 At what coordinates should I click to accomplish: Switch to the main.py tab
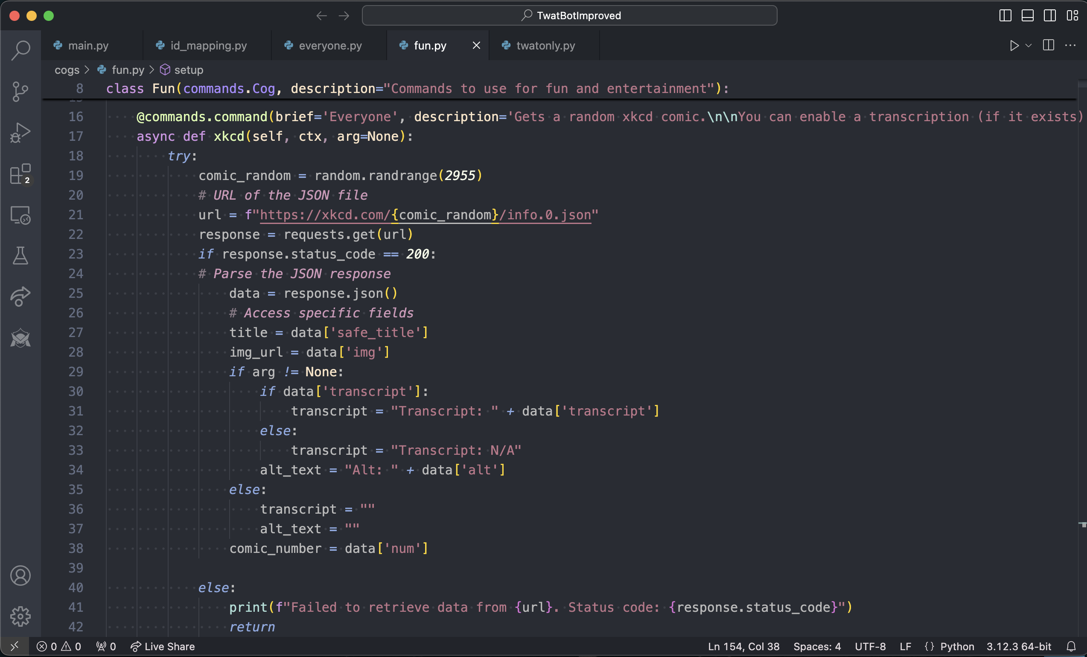[x=88, y=45]
